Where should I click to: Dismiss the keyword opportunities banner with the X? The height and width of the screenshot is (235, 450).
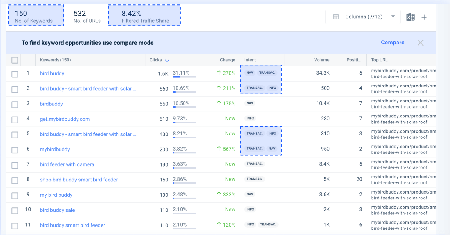click(x=420, y=43)
